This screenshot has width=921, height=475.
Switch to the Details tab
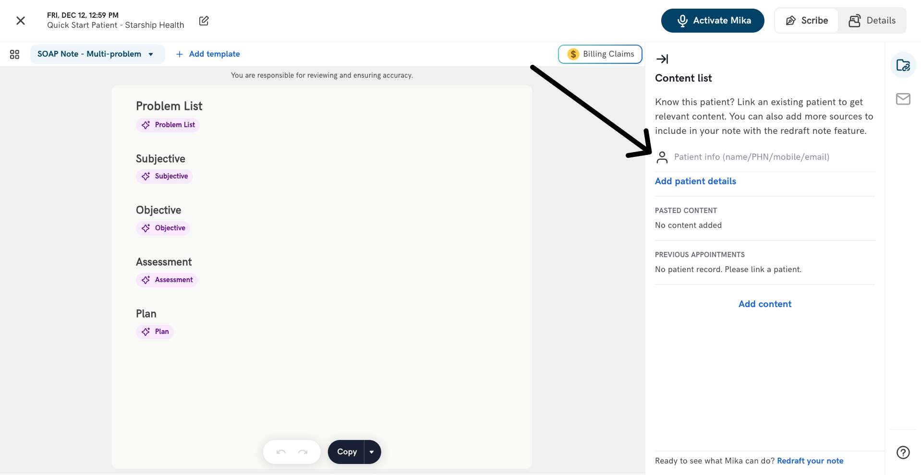pyautogui.click(x=872, y=21)
